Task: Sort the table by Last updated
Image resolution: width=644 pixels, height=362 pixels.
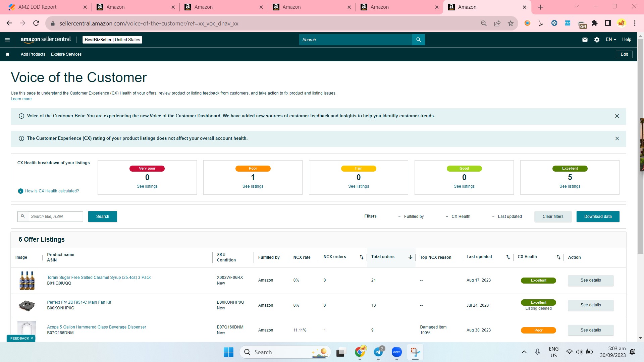Action: click(508, 257)
